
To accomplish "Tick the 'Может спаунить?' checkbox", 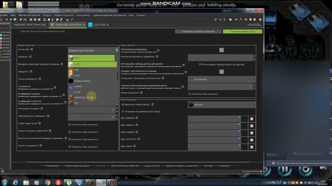I will point(189,94).
